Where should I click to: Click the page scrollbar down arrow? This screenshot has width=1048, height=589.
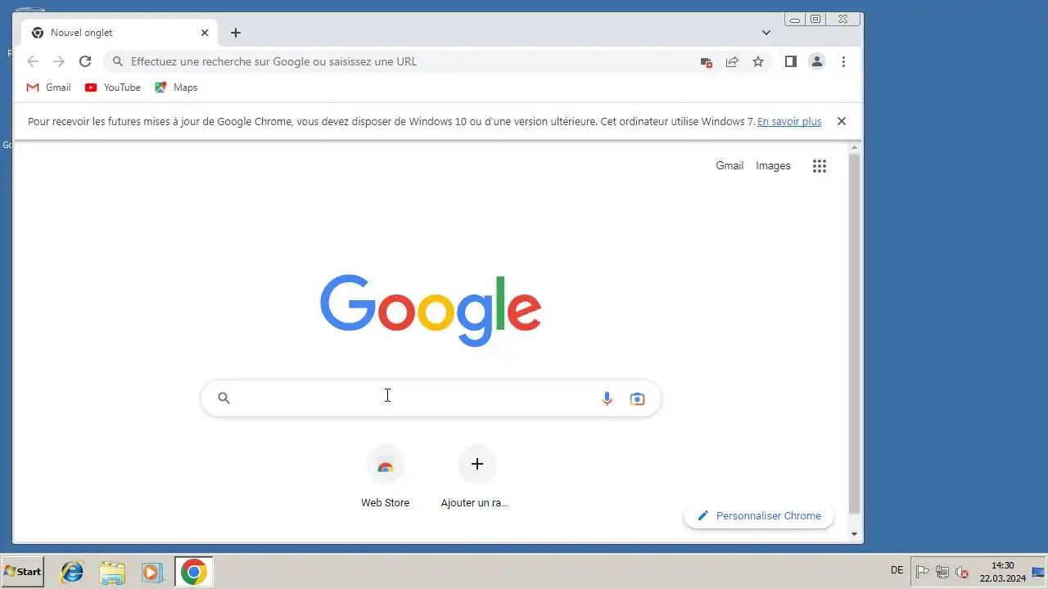854,534
